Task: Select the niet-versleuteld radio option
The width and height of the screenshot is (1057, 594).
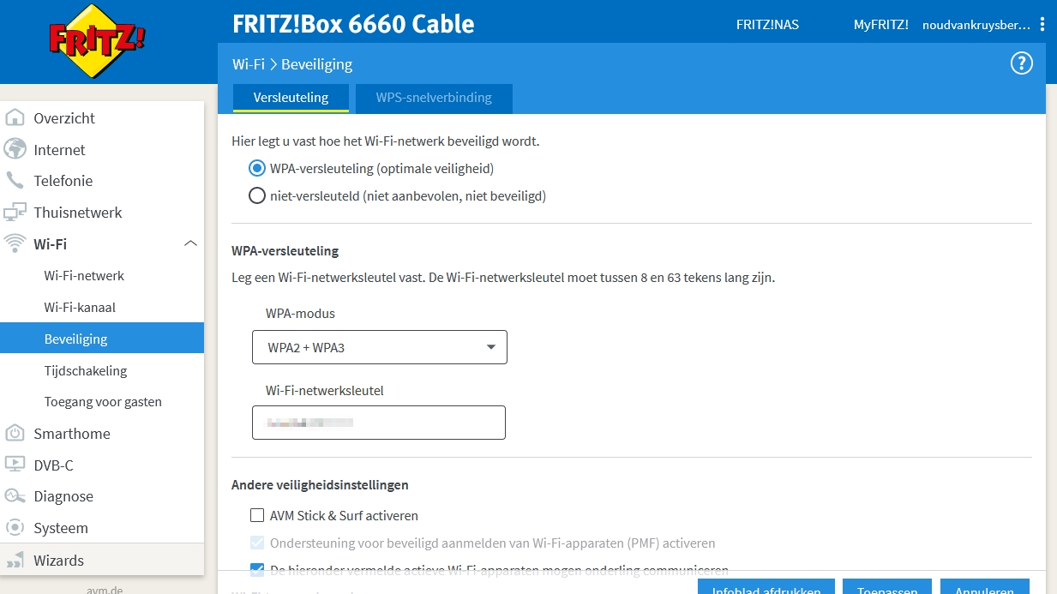Action: click(x=256, y=195)
